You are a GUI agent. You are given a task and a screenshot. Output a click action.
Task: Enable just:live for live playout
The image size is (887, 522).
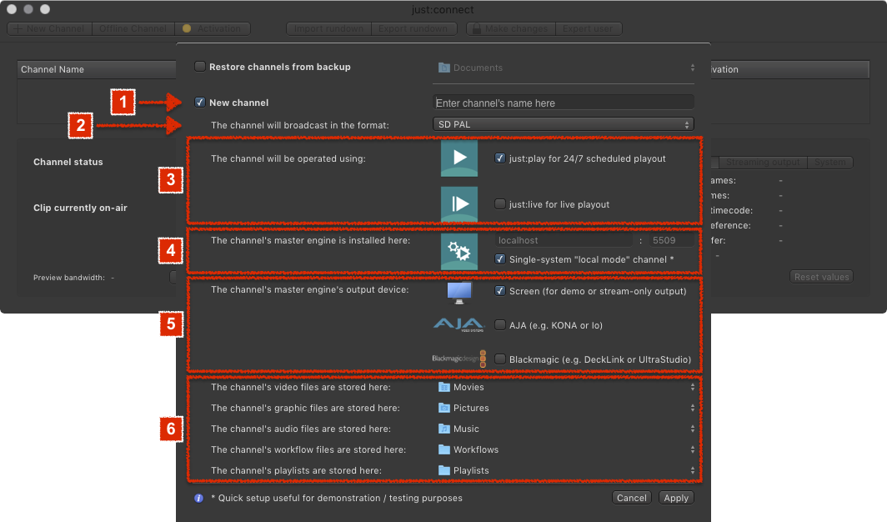tap(499, 204)
